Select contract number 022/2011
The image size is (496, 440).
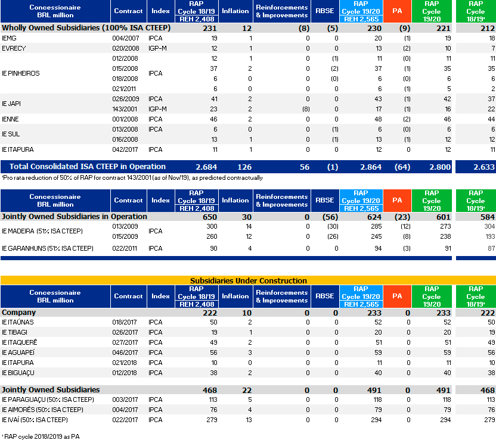click(125, 248)
